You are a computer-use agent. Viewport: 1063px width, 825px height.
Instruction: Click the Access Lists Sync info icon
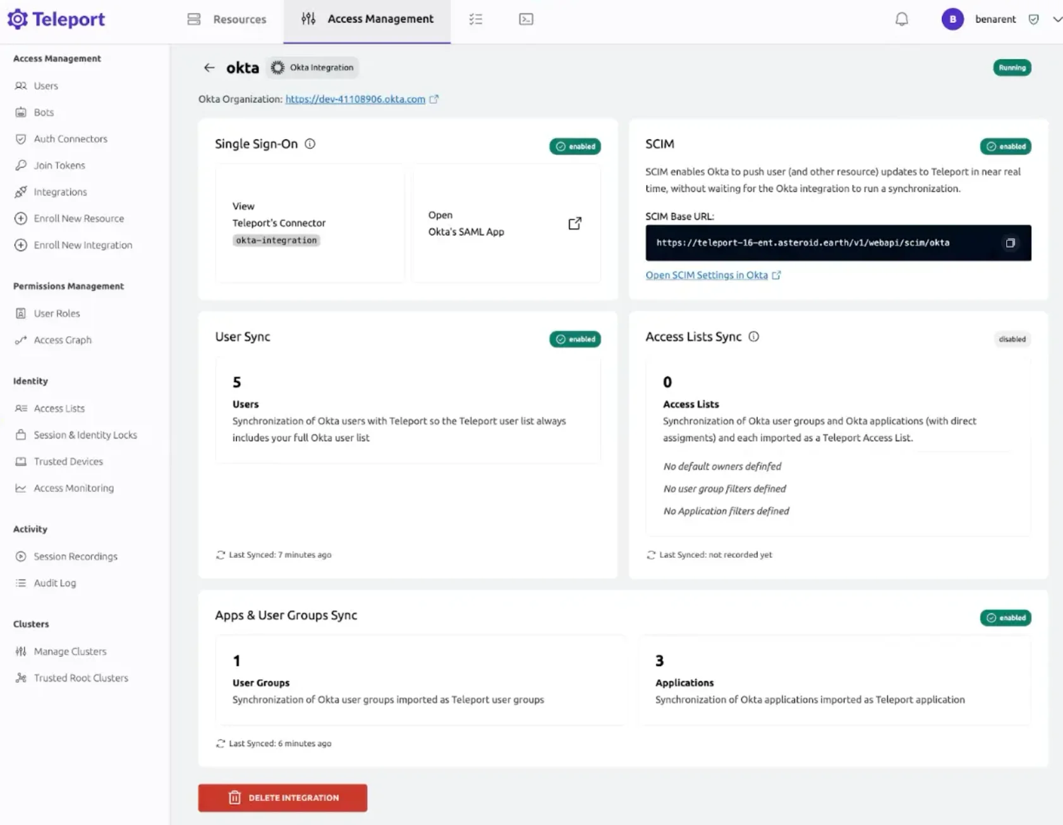(x=753, y=337)
